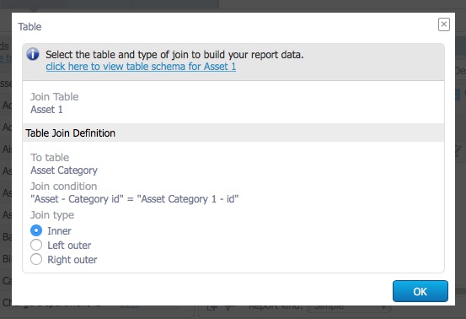Pick the Right outer join radio button
Viewport: 466px width, 319px height.
(36, 259)
